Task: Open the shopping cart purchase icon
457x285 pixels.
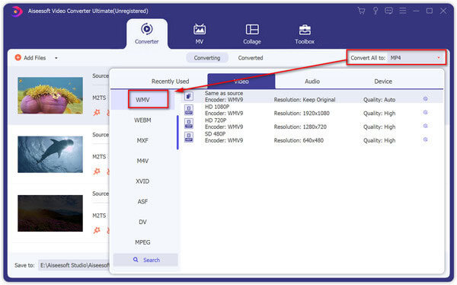Action: coord(361,11)
